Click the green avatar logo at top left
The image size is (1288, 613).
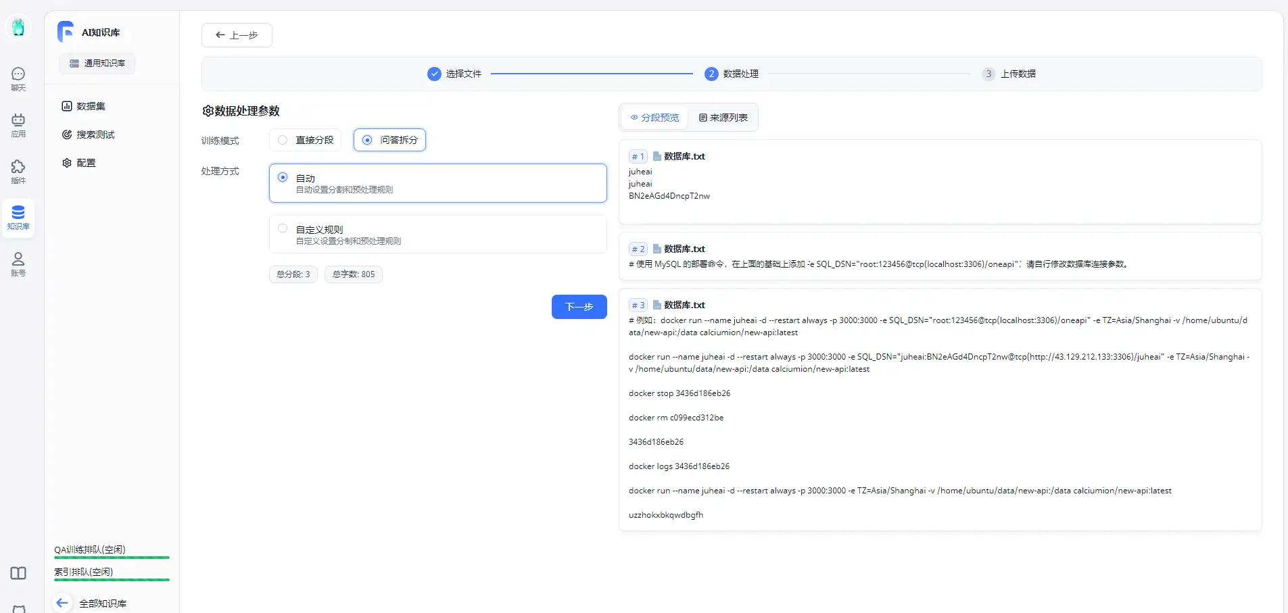coord(18,27)
